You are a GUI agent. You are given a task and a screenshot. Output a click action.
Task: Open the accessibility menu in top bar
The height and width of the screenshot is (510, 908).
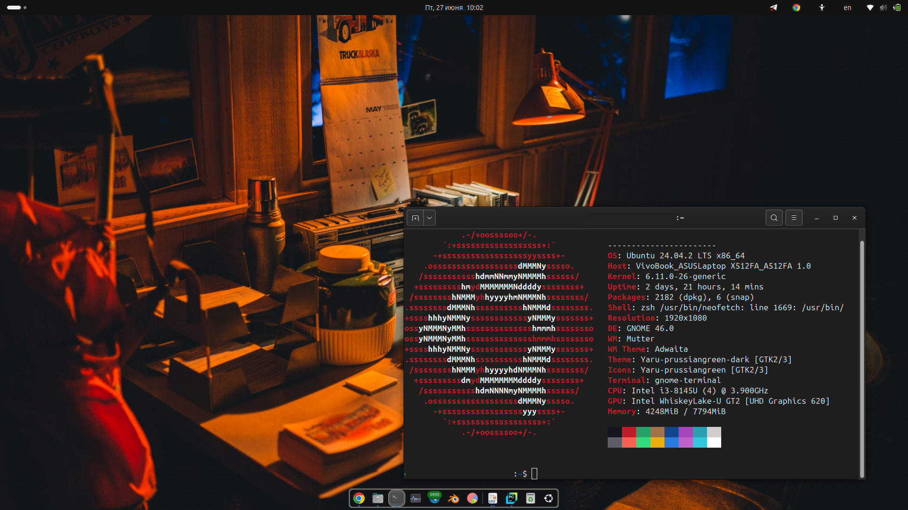pyautogui.click(x=822, y=8)
